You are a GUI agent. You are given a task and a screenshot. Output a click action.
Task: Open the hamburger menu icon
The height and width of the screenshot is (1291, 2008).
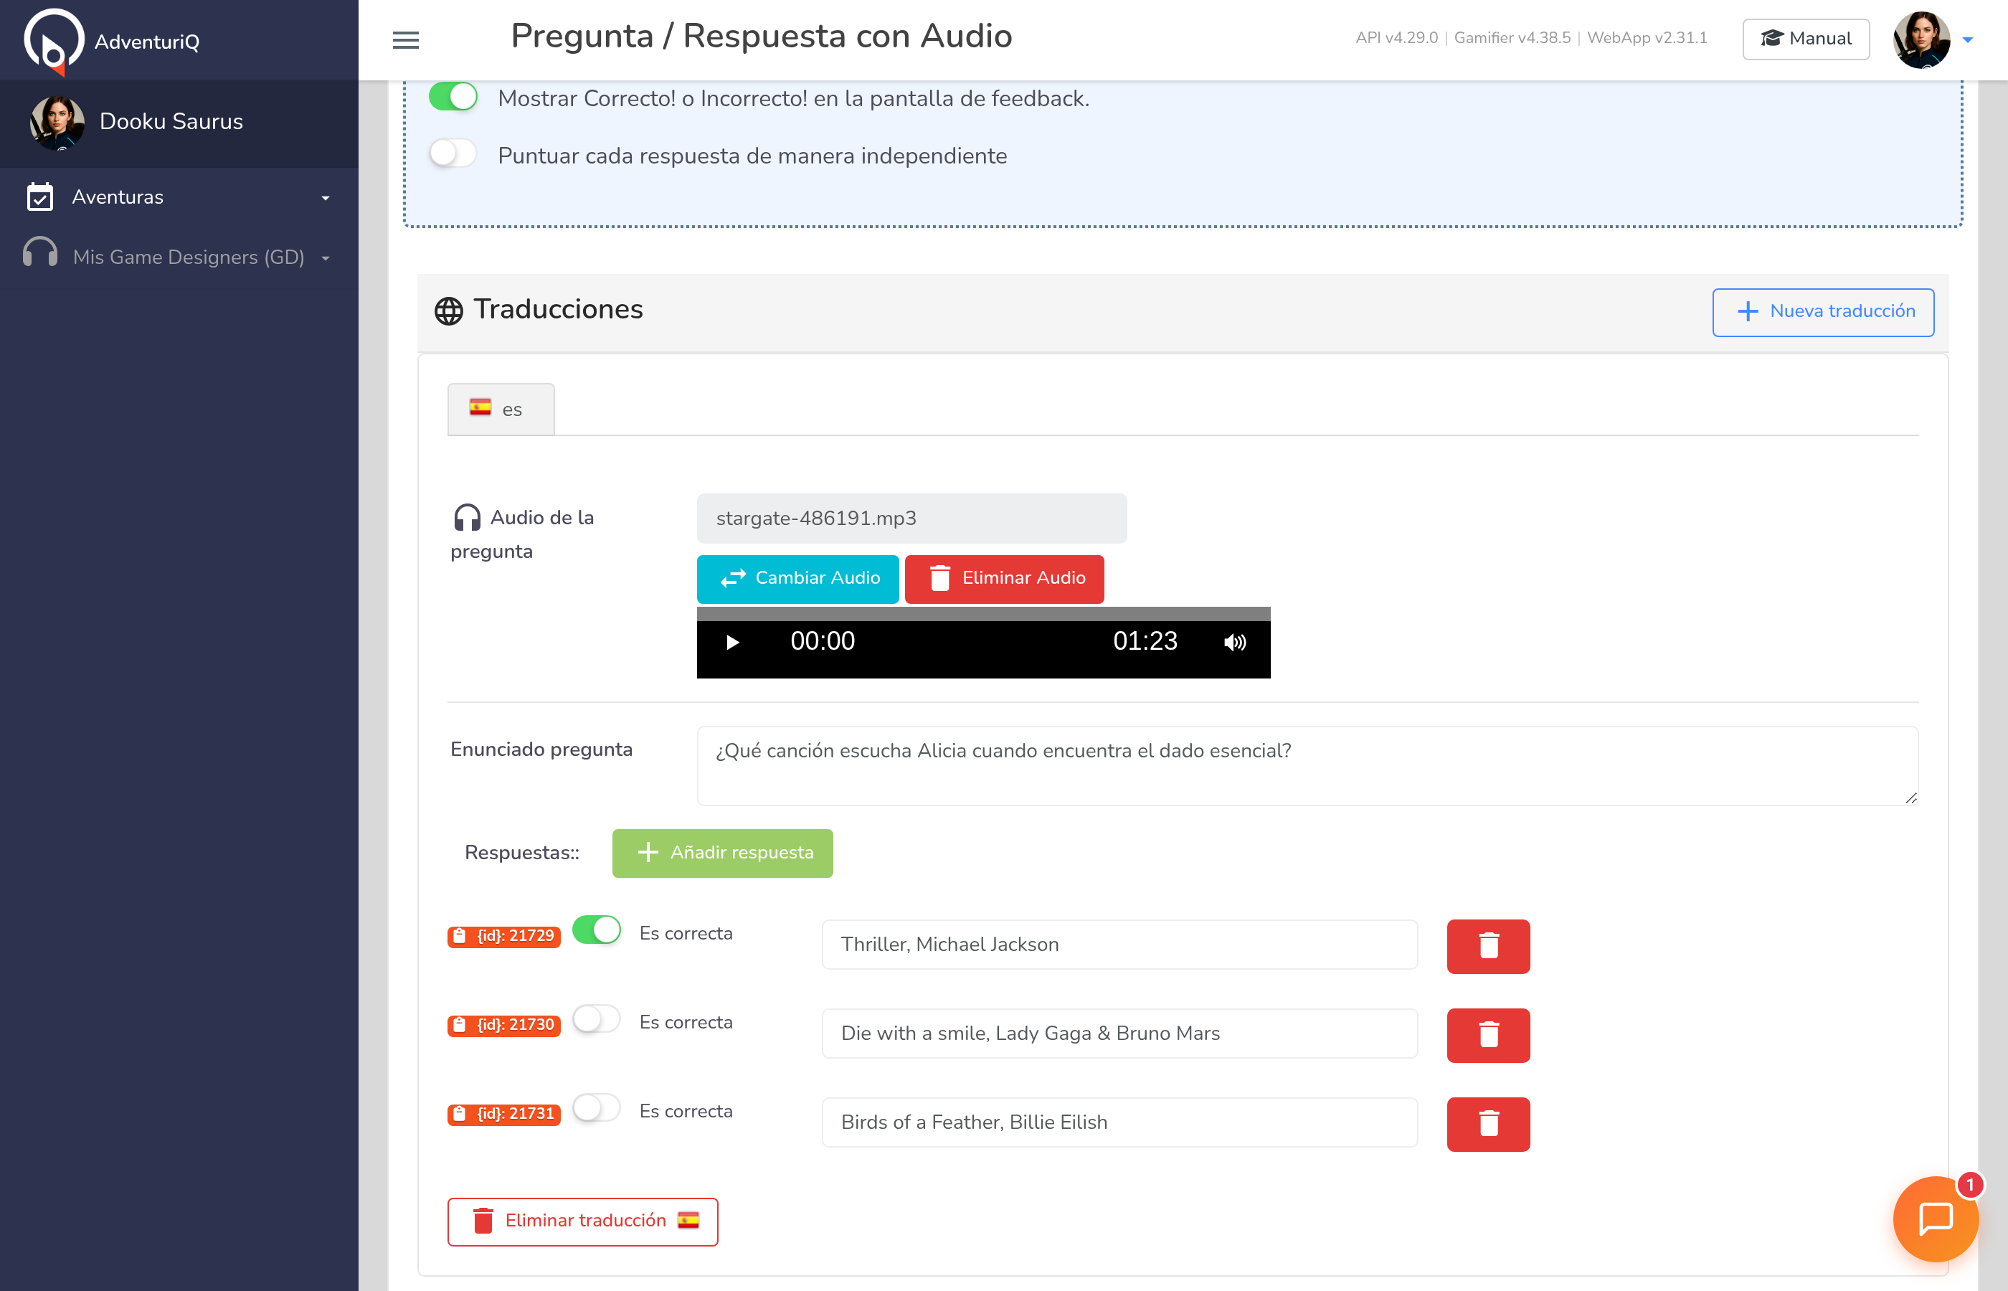click(406, 39)
